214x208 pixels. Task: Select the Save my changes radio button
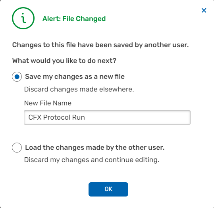click(17, 77)
